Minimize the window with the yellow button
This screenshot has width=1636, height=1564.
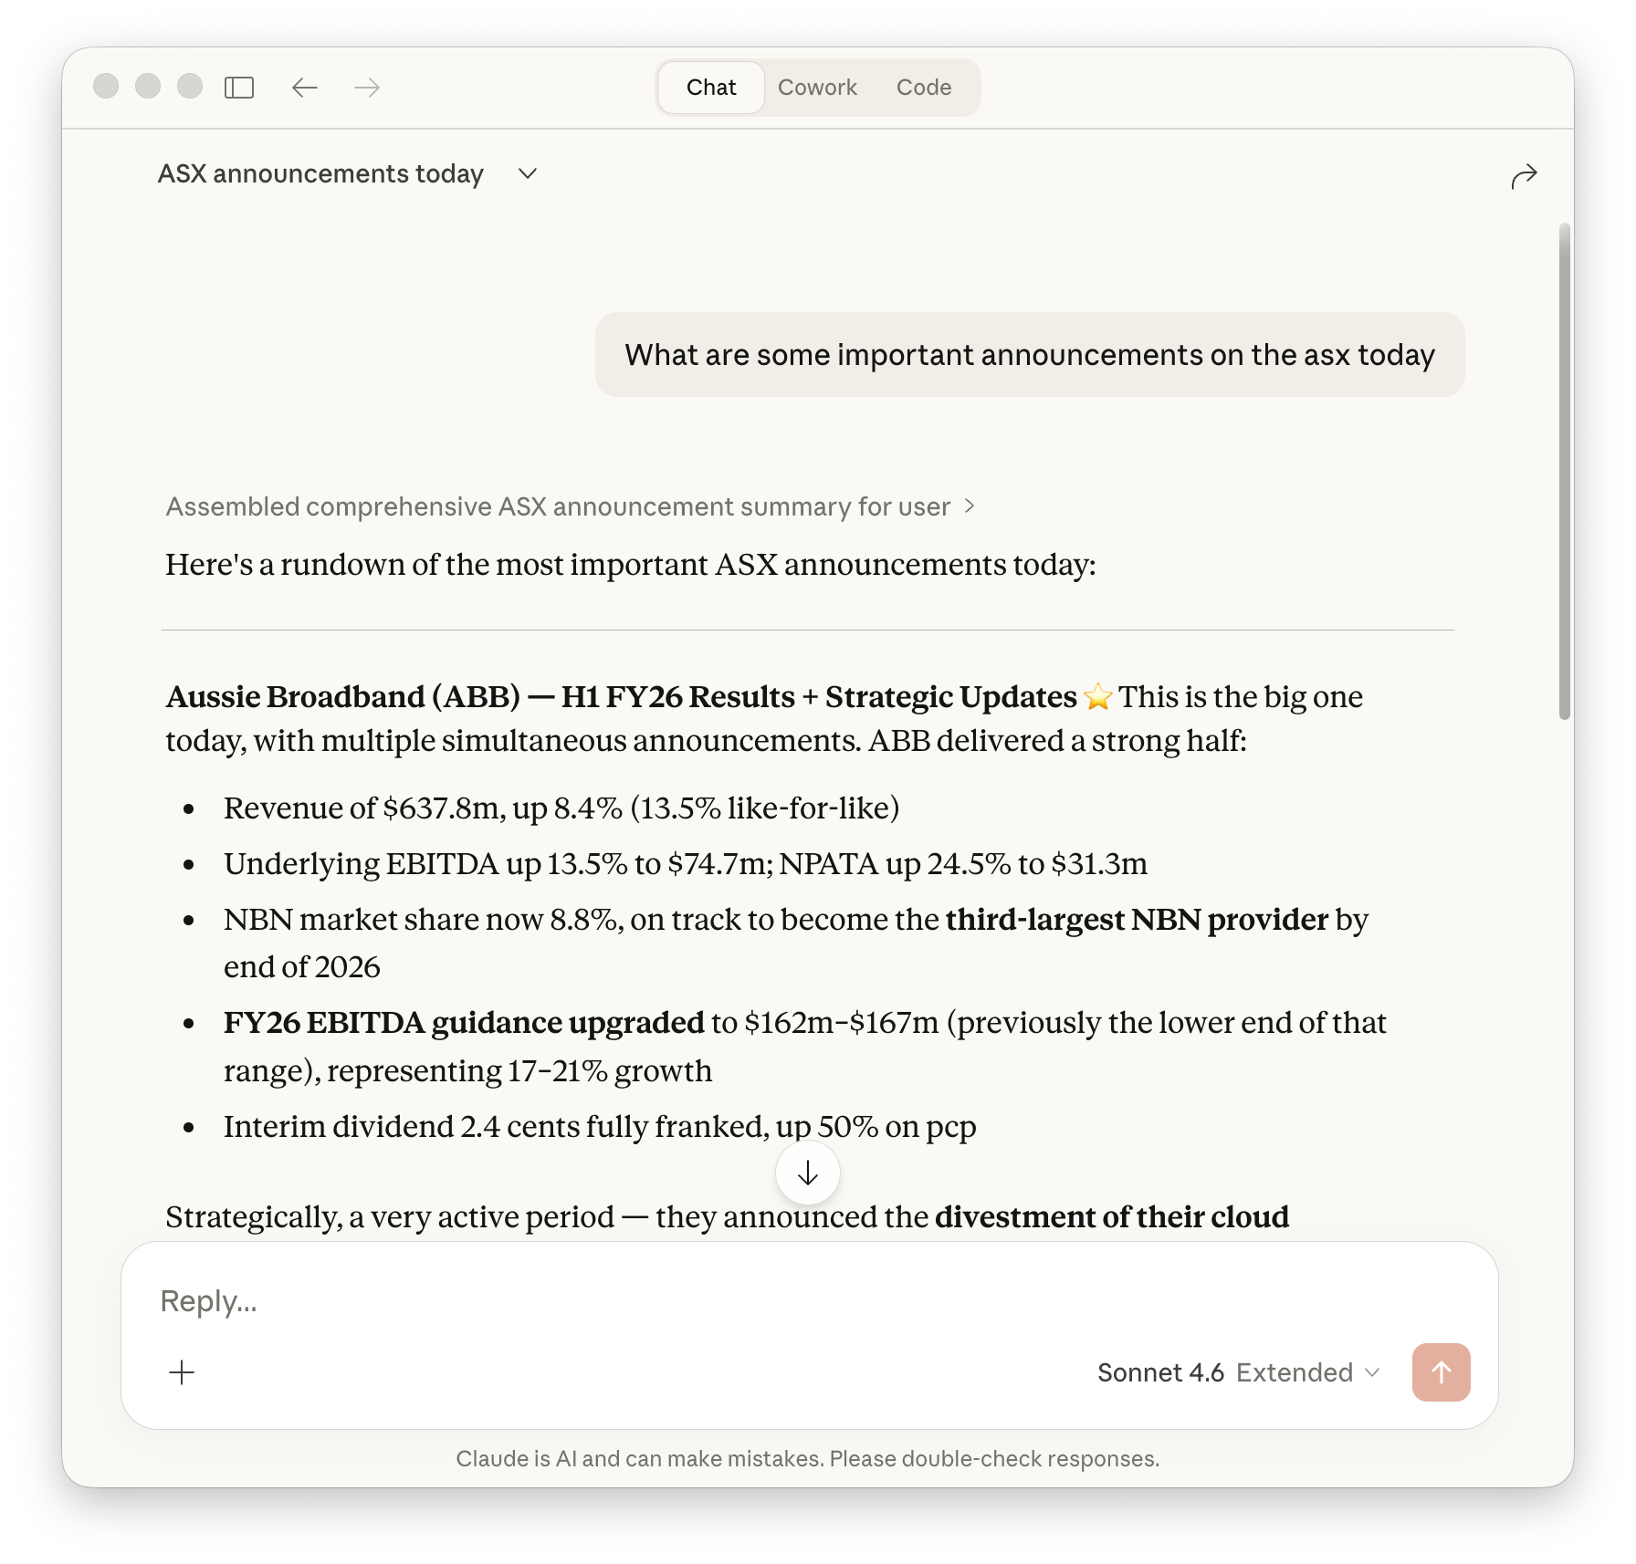click(x=148, y=85)
